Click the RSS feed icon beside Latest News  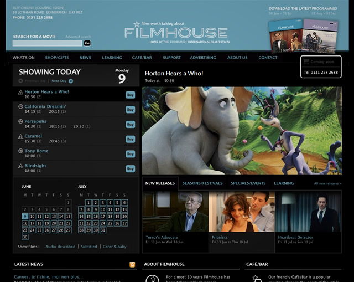pos(132,264)
